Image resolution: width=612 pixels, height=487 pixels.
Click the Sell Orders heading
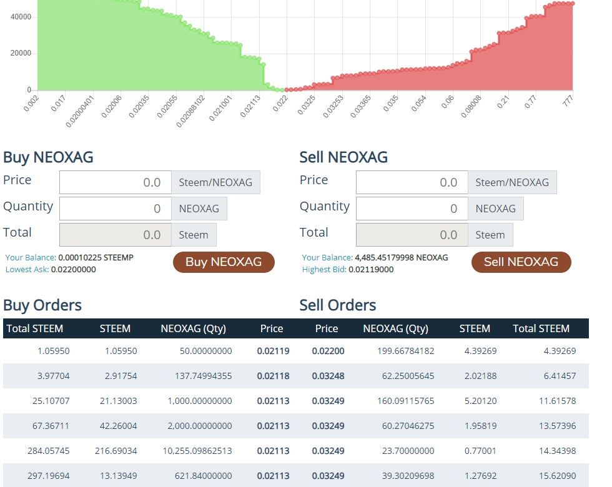338,305
